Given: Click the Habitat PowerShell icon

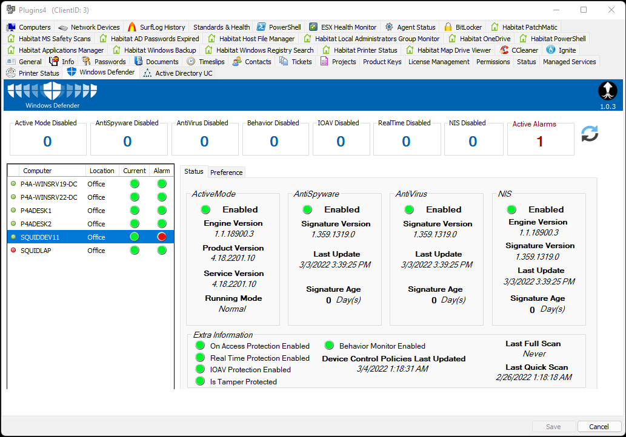Looking at the screenshot, I should click(x=523, y=39).
